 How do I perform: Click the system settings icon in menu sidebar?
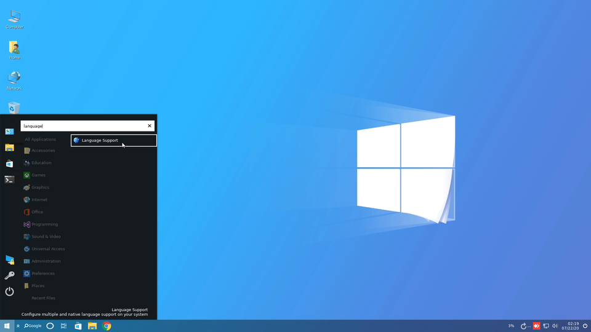click(x=9, y=132)
